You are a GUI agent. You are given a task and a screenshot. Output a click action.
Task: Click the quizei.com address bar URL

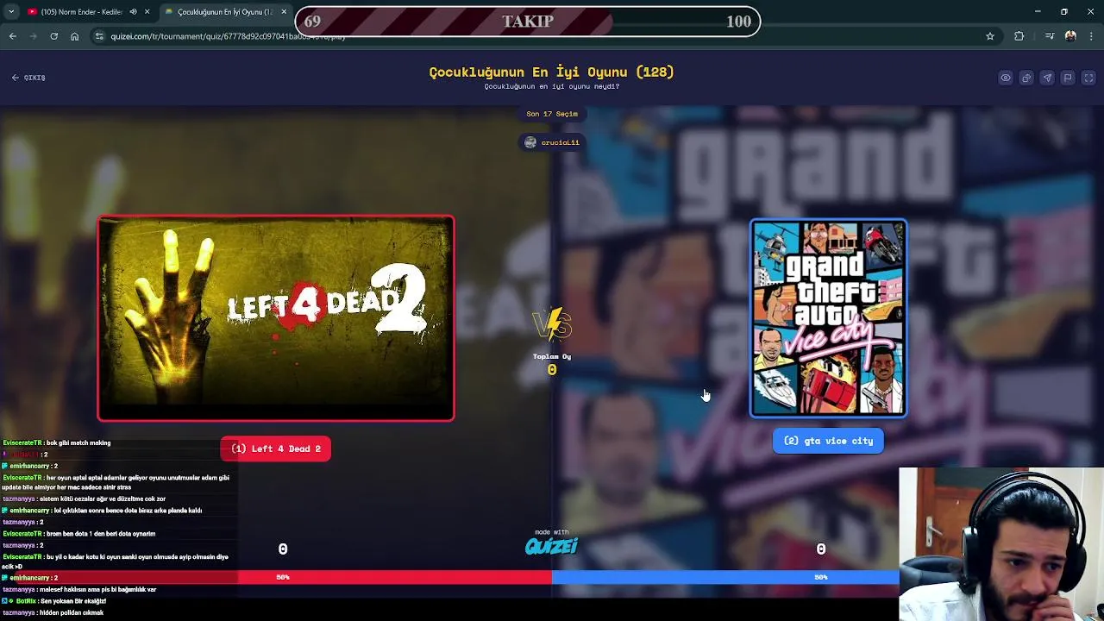point(228,36)
